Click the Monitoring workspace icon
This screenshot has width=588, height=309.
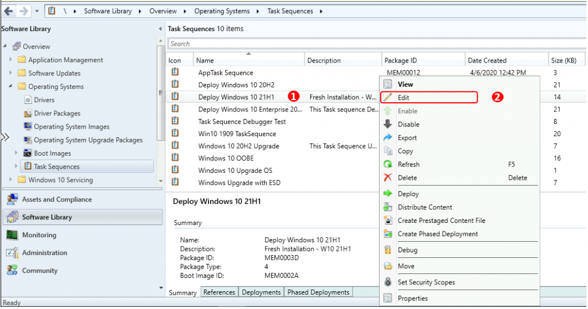click(12, 235)
